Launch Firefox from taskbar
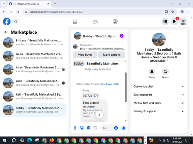 (52, 141)
